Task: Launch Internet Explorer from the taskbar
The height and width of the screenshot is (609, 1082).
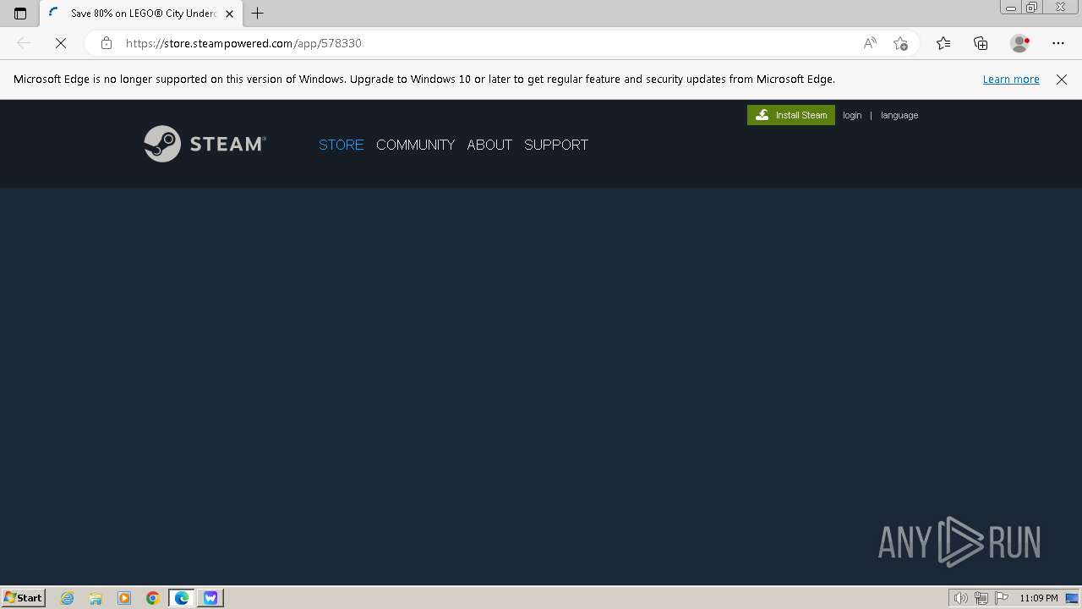Action: pos(68,598)
